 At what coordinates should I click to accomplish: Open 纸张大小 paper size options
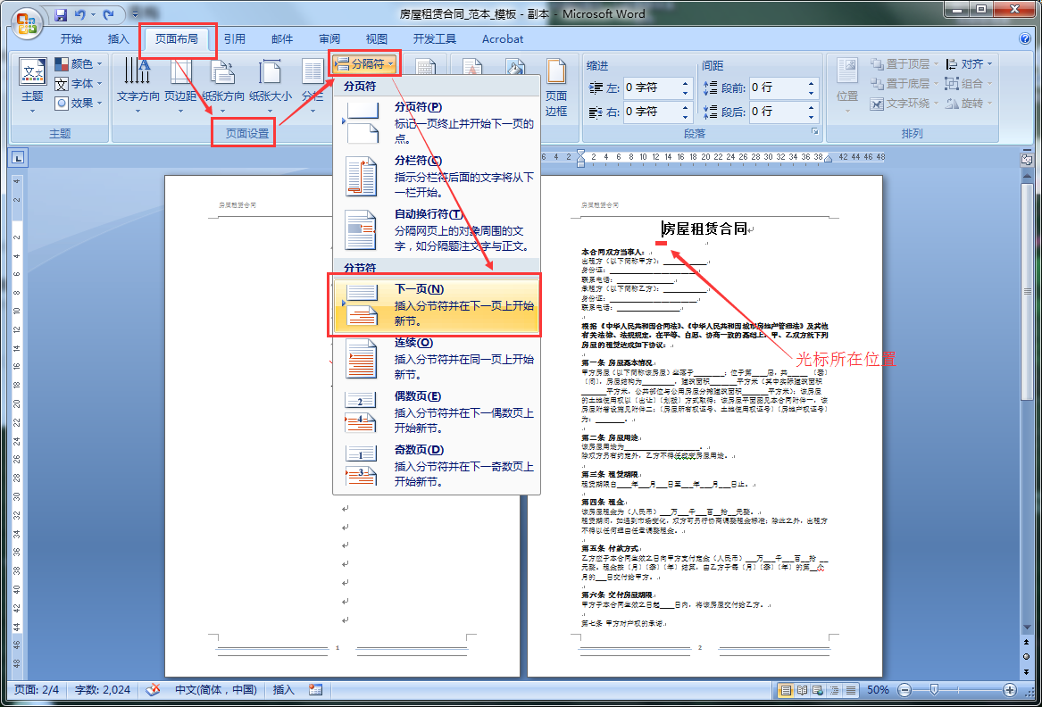click(271, 85)
